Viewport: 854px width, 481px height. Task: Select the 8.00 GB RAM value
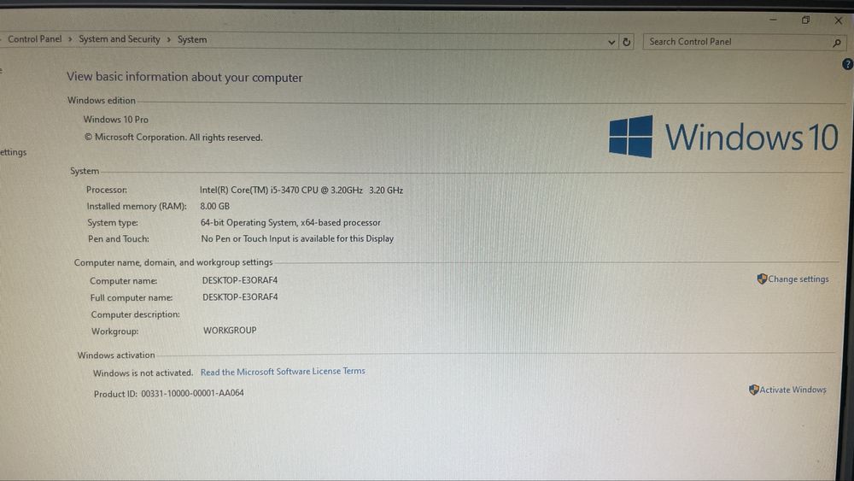(x=214, y=207)
